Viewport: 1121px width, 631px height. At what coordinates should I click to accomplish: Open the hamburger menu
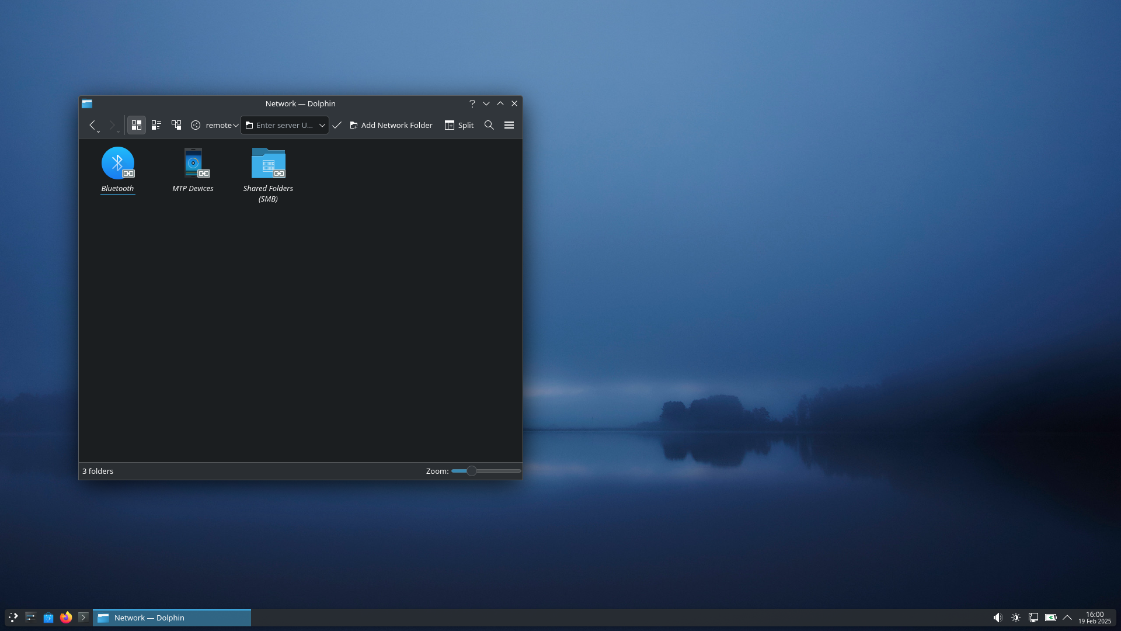tap(509, 125)
